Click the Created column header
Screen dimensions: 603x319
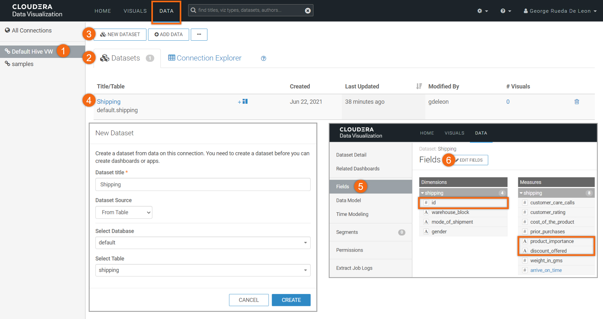300,86
